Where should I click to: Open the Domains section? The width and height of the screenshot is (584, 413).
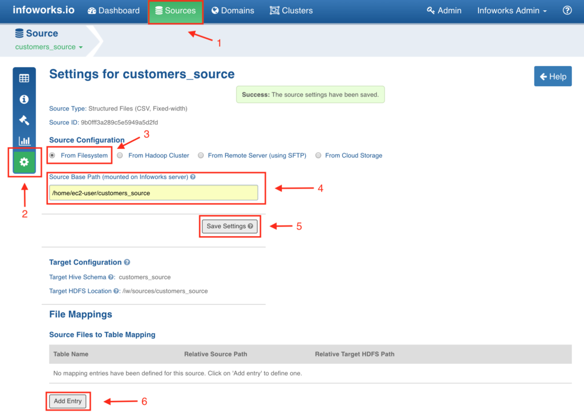(233, 10)
